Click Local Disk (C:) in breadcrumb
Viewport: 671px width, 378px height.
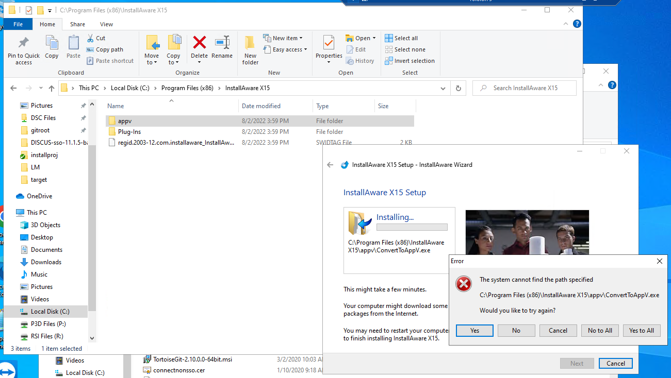click(x=130, y=88)
